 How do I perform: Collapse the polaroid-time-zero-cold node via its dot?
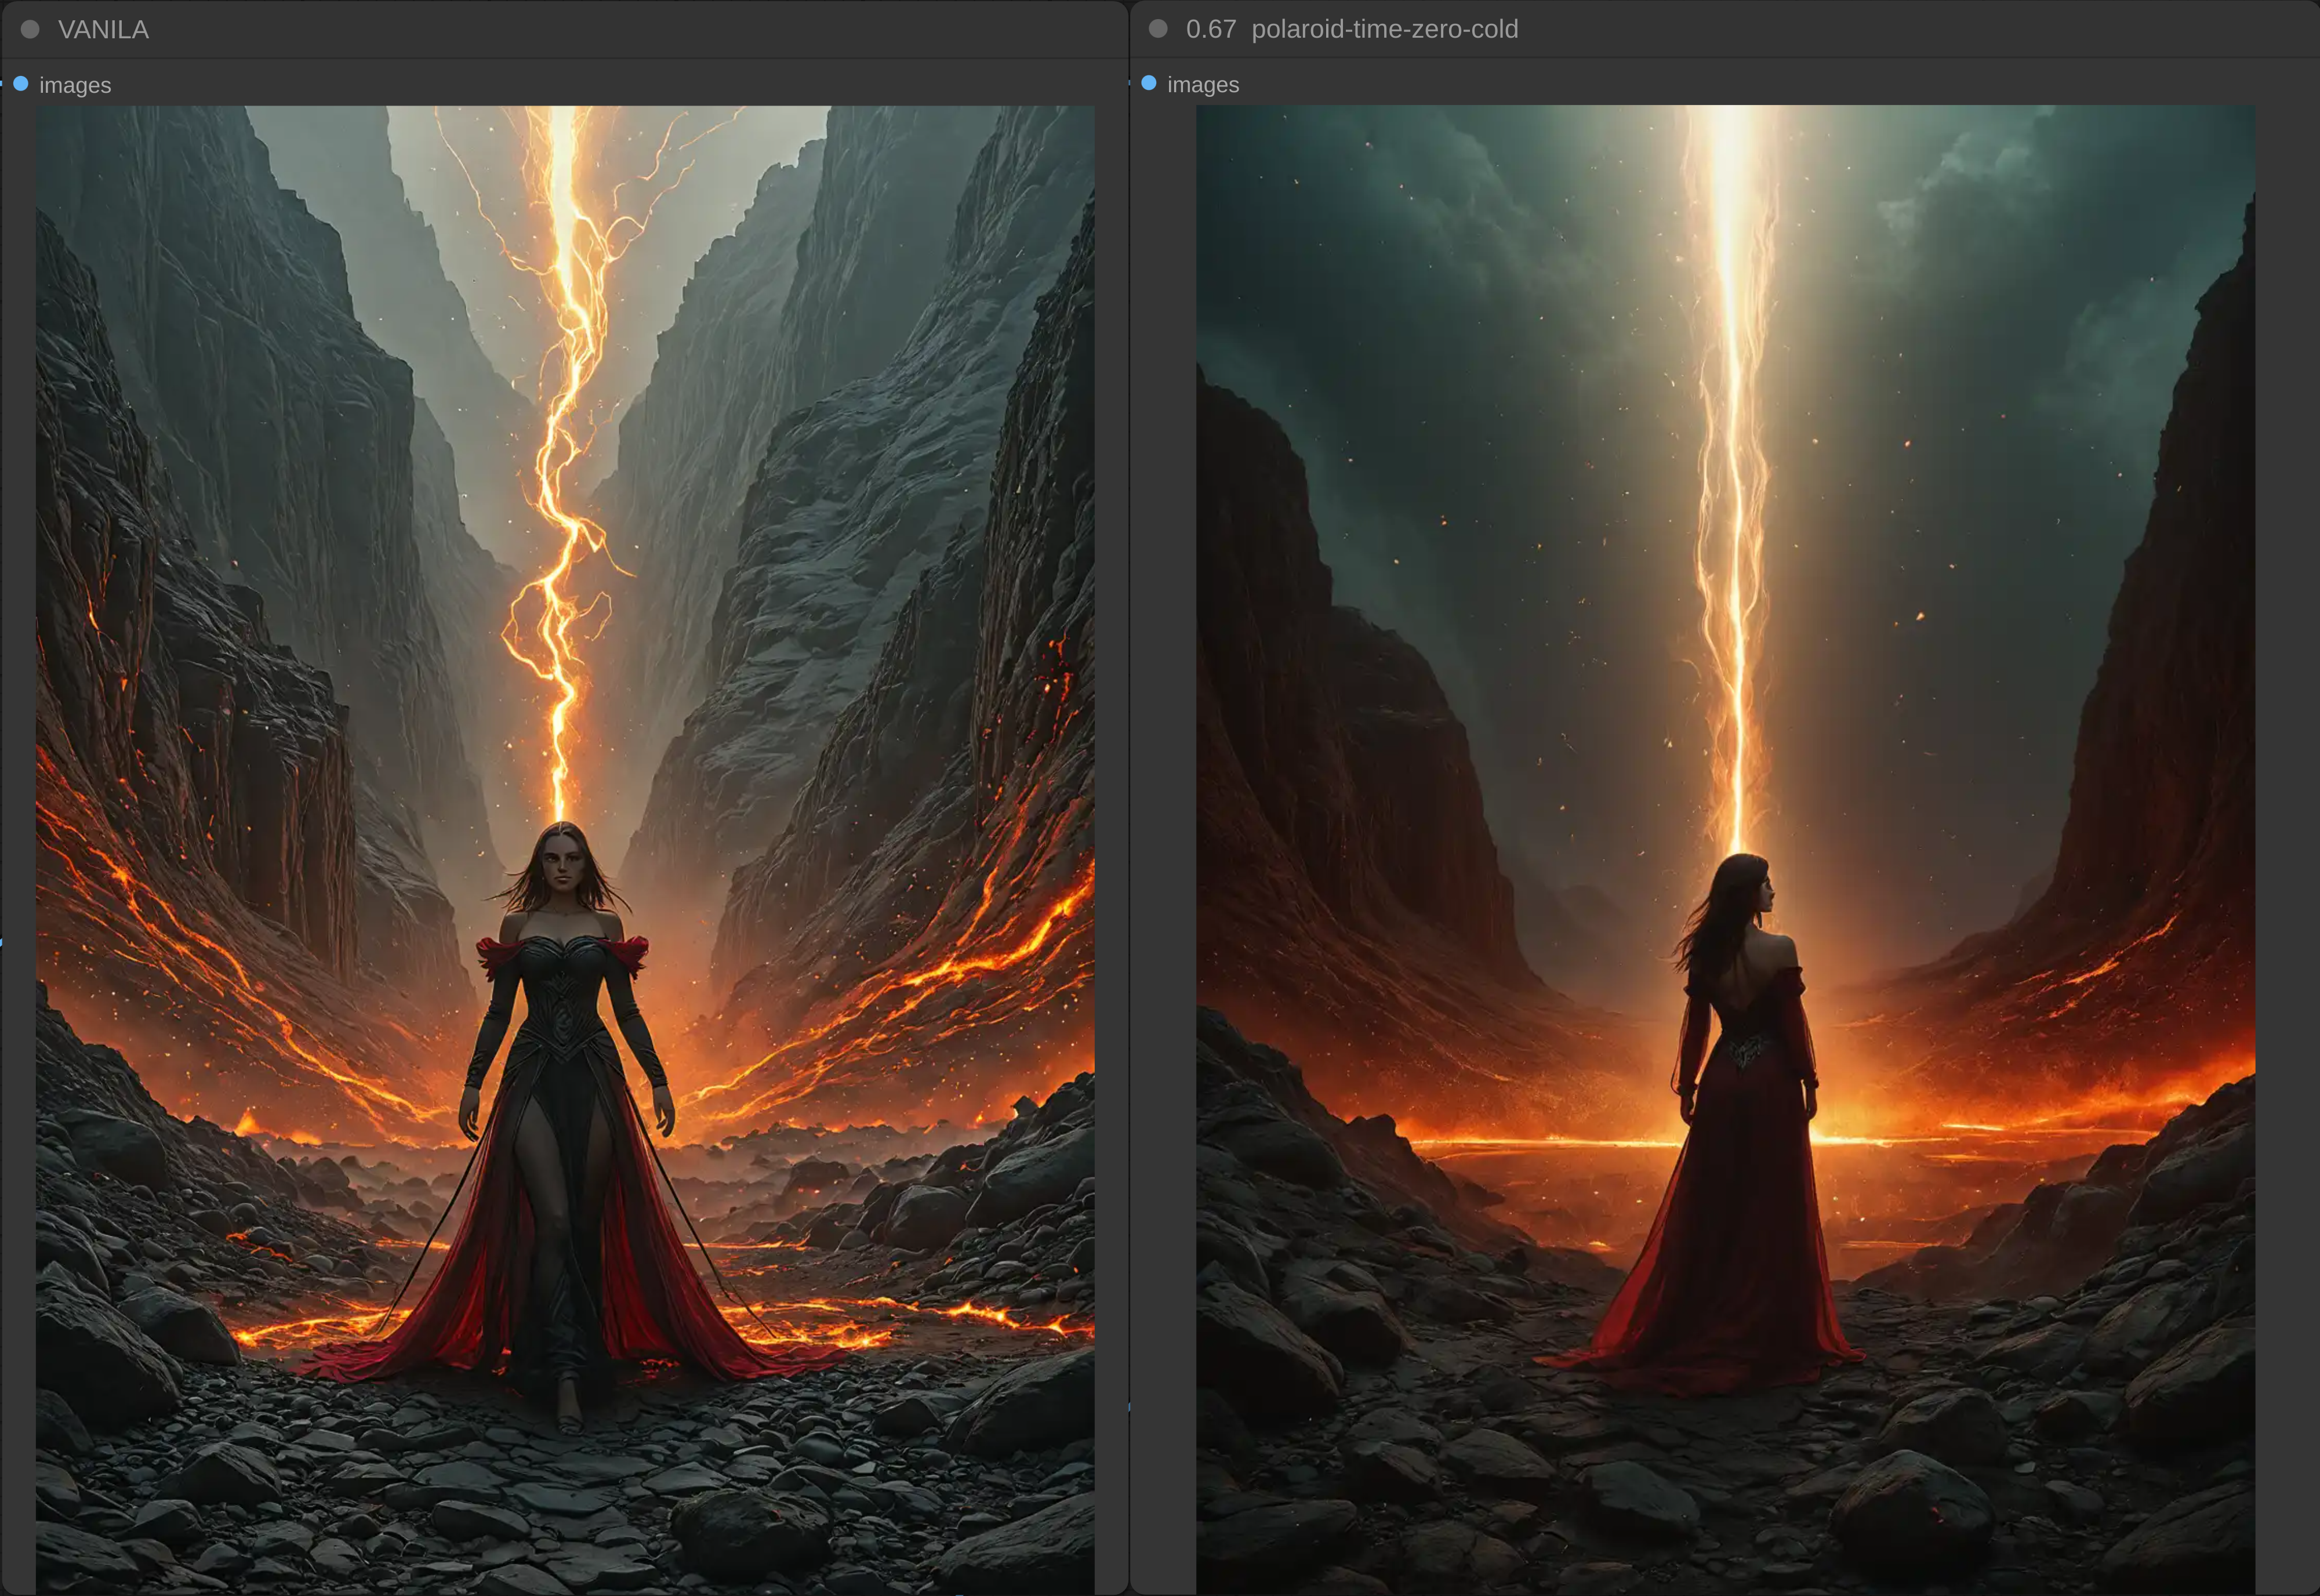(1157, 29)
